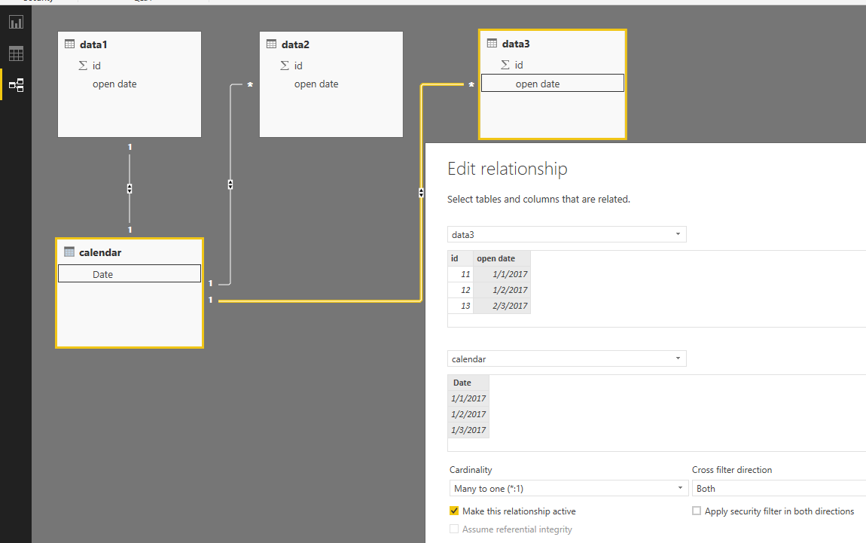Viewport: 866px width, 543px height.
Task: Click 2/3/2017 cell in data3 preview
Action: 502,306
